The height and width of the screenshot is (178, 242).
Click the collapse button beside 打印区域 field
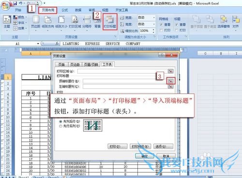[170, 71]
